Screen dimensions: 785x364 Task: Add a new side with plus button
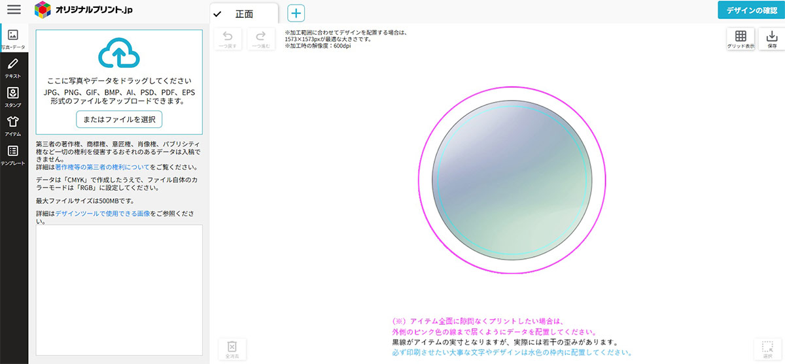296,13
